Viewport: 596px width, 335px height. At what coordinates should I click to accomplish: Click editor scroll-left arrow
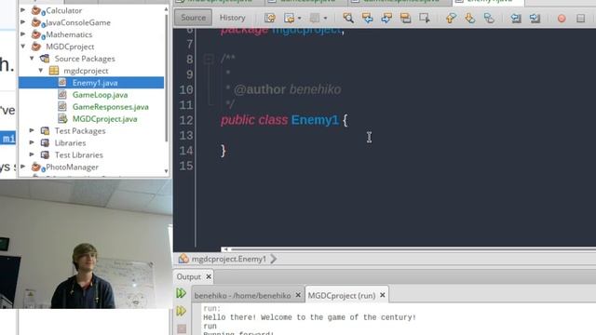[x=225, y=249]
